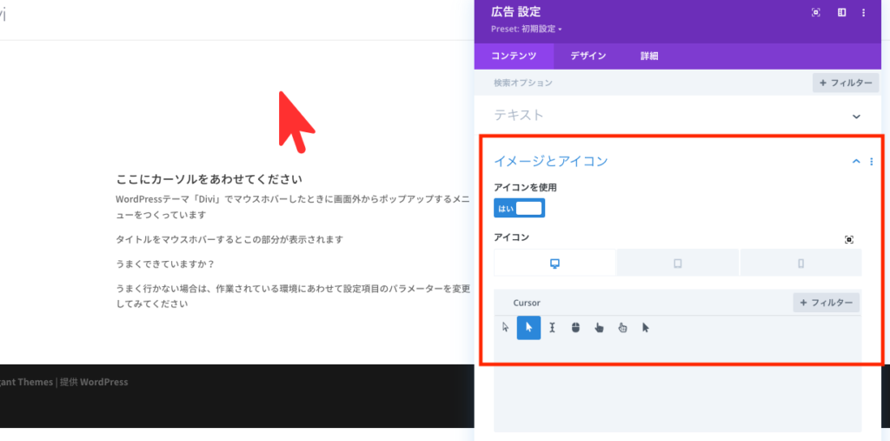
Task: Open the デザイン tab
Action: tap(588, 57)
